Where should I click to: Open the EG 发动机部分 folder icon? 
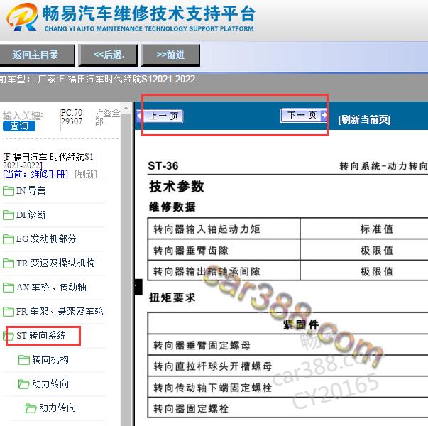pos(9,239)
